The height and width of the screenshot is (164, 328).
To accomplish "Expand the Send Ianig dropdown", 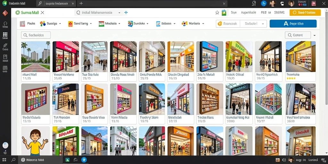I will (91, 24).
